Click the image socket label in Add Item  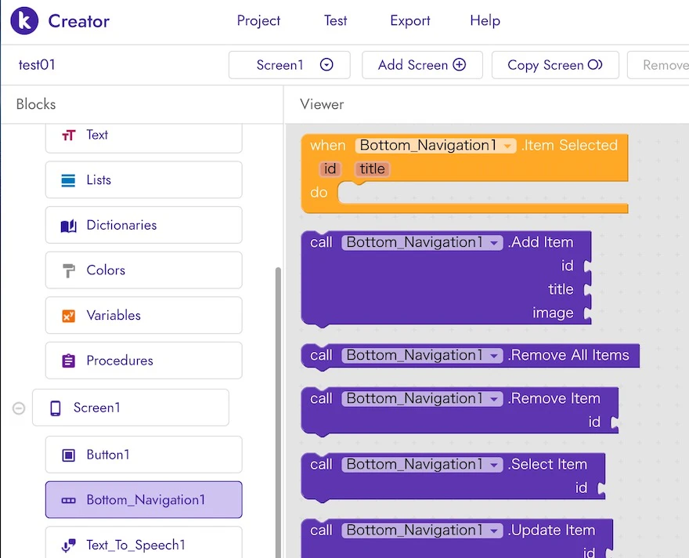[553, 313]
